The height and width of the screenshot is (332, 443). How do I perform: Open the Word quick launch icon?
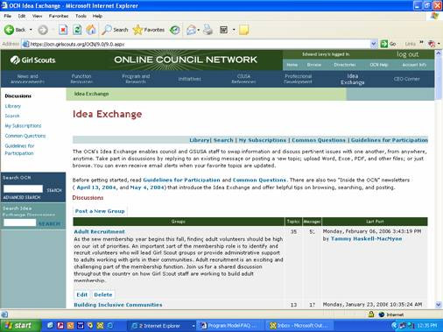(81, 325)
